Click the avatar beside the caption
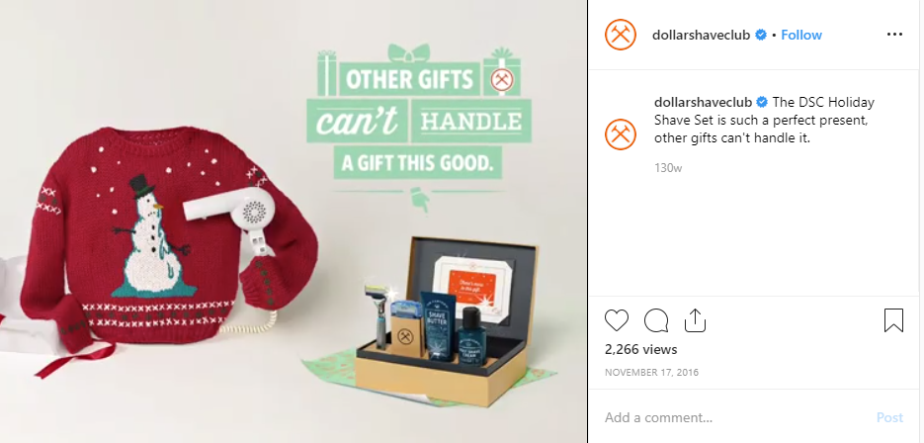924x443 pixels. (x=621, y=134)
